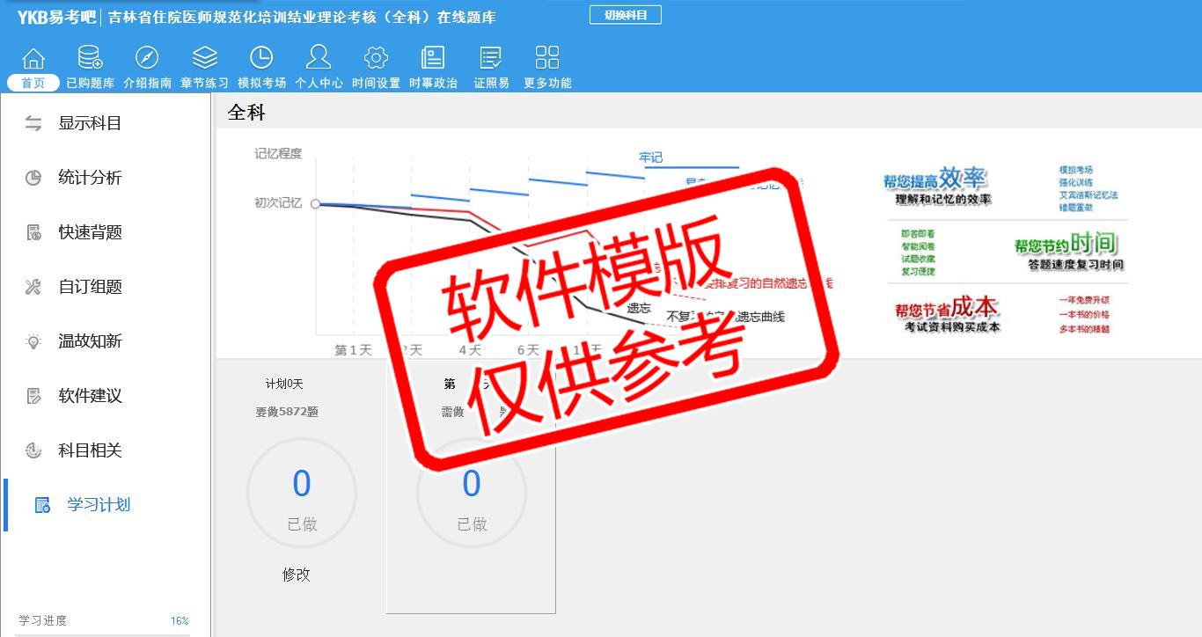Click 修改 to edit study plan
The image size is (1202, 637).
pyautogui.click(x=297, y=575)
